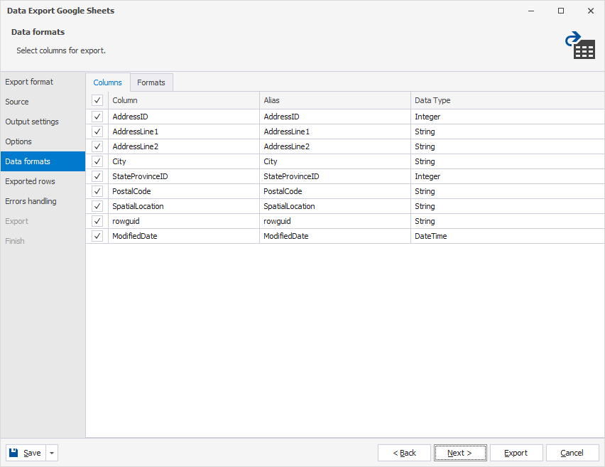Uncheck the AddressLine2 column checkbox
The image size is (605, 467).
[x=97, y=146]
